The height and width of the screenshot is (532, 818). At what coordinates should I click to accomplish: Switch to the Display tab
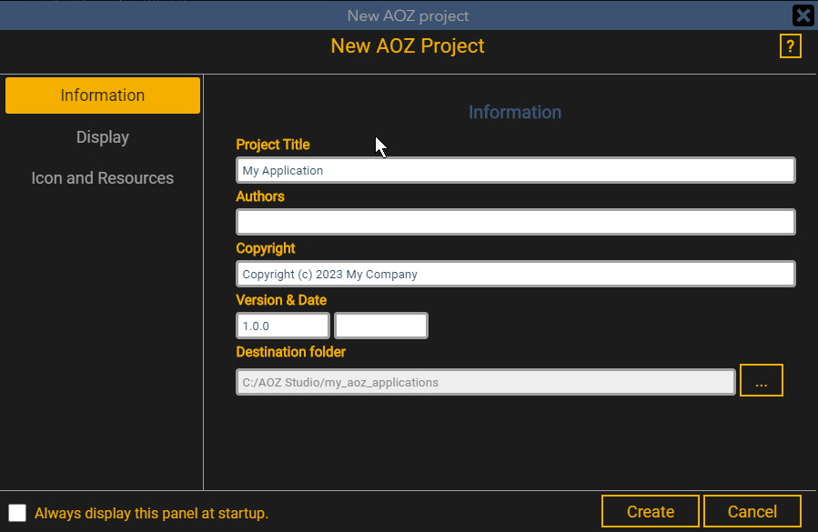coord(103,137)
